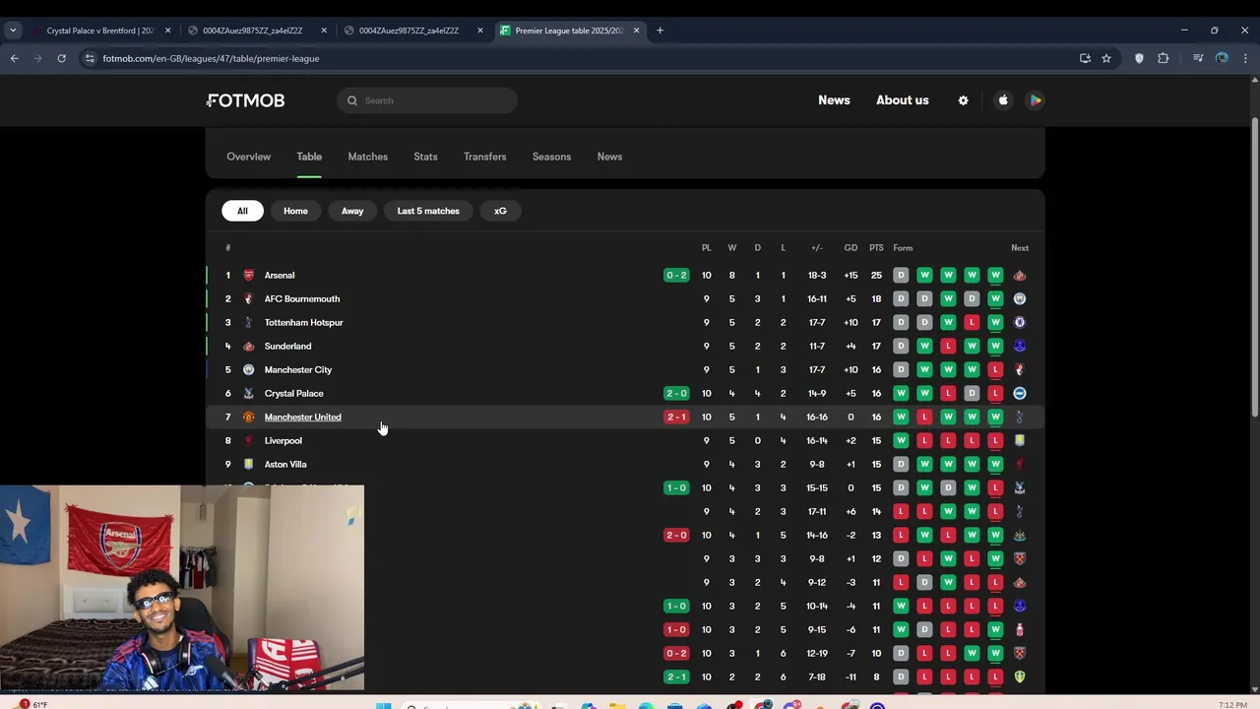Switch to the Transfers tab

point(484,157)
